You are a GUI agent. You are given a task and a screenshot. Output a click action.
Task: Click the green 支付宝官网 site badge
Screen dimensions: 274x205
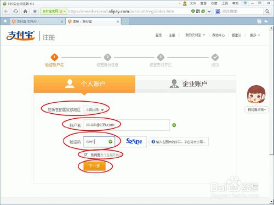coord(54,12)
